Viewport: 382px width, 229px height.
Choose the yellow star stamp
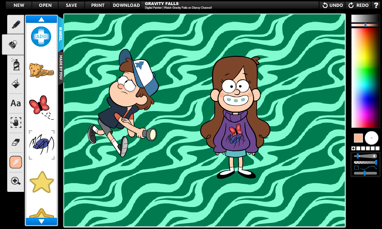[x=41, y=182]
